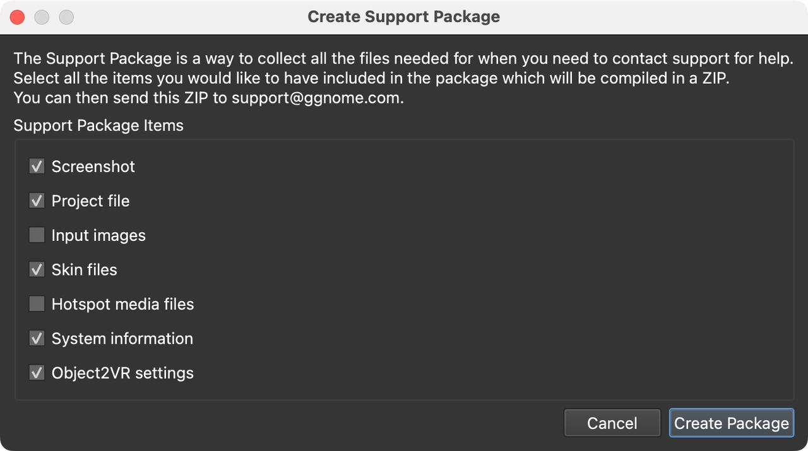Select the Project file label text

click(x=90, y=201)
